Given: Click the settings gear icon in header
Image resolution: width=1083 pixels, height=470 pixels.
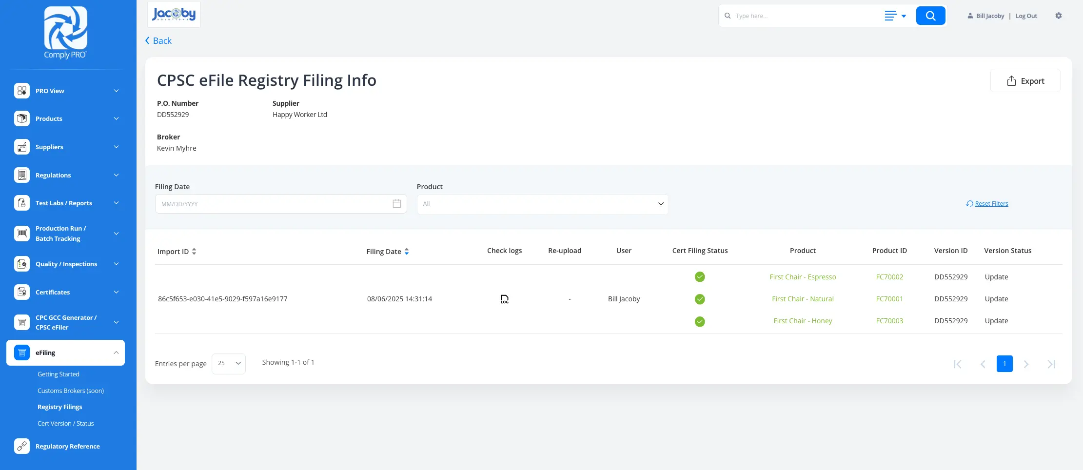Looking at the screenshot, I should pyautogui.click(x=1058, y=16).
